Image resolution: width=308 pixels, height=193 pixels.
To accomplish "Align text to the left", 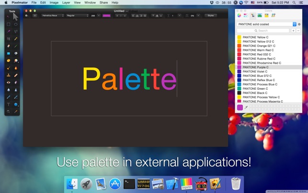I will click(133, 15).
